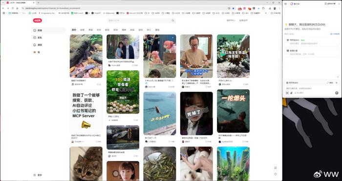
Task: Open the 通知 bell item in the sidebar
Action: point(48,45)
